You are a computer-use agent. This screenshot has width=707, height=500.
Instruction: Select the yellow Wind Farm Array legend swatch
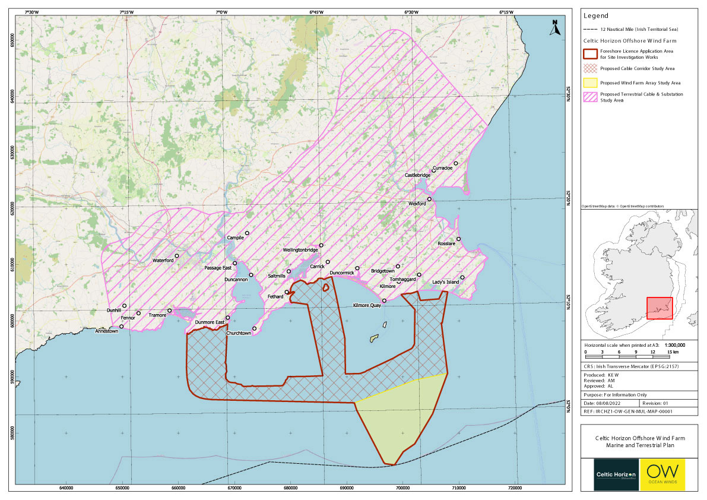click(590, 83)
